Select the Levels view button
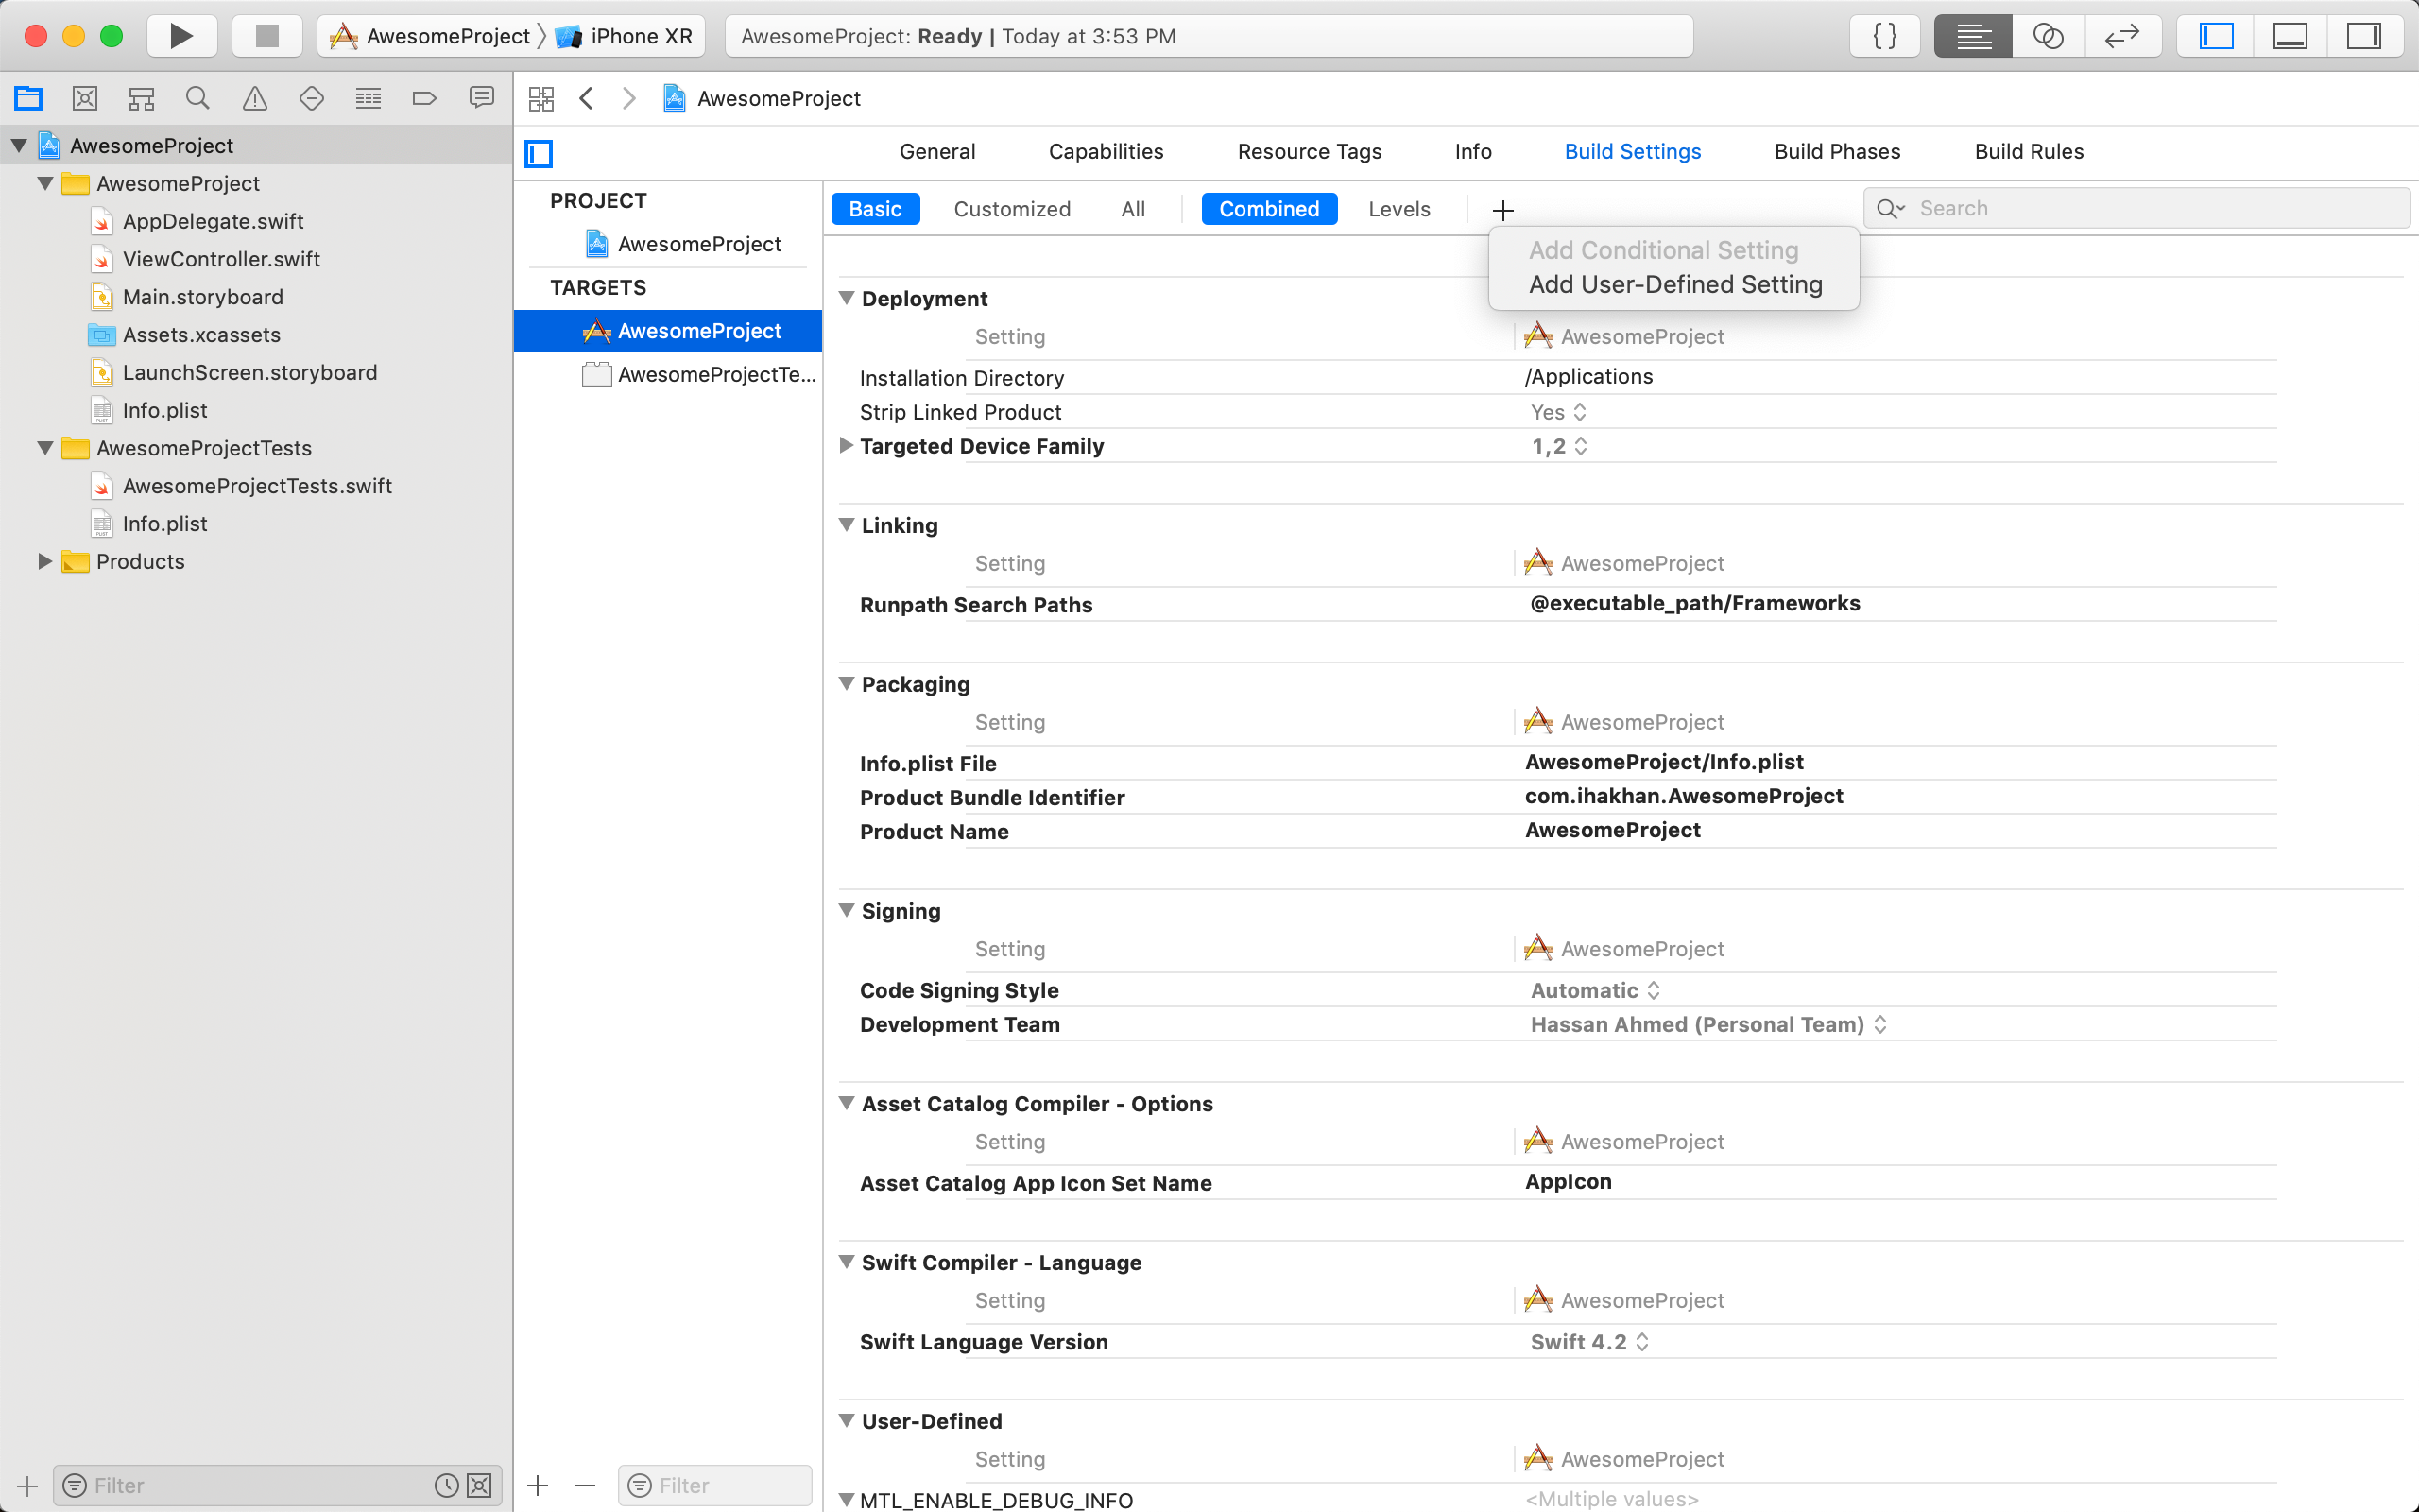This screenshot has height=1512, width=2419. click(x=1398, y=209)
